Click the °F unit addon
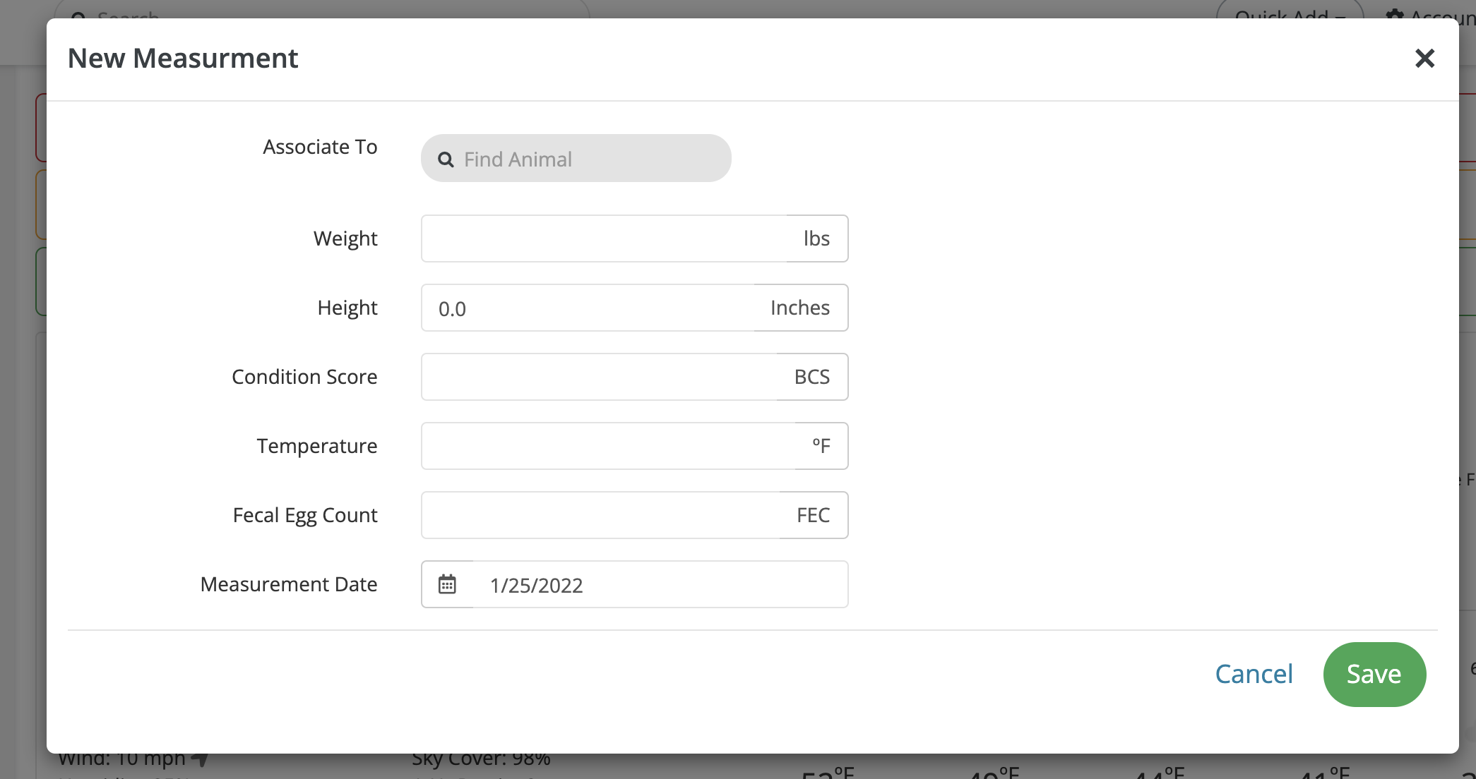This screenshot has width=1476, height=779. click(x=821, y=446)
